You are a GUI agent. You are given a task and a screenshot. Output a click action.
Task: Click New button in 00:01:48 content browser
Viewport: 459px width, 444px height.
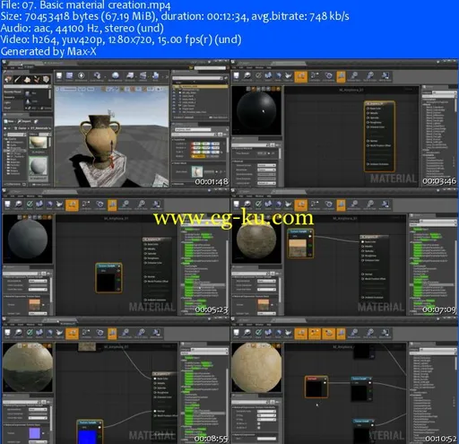tap(10, 121)
